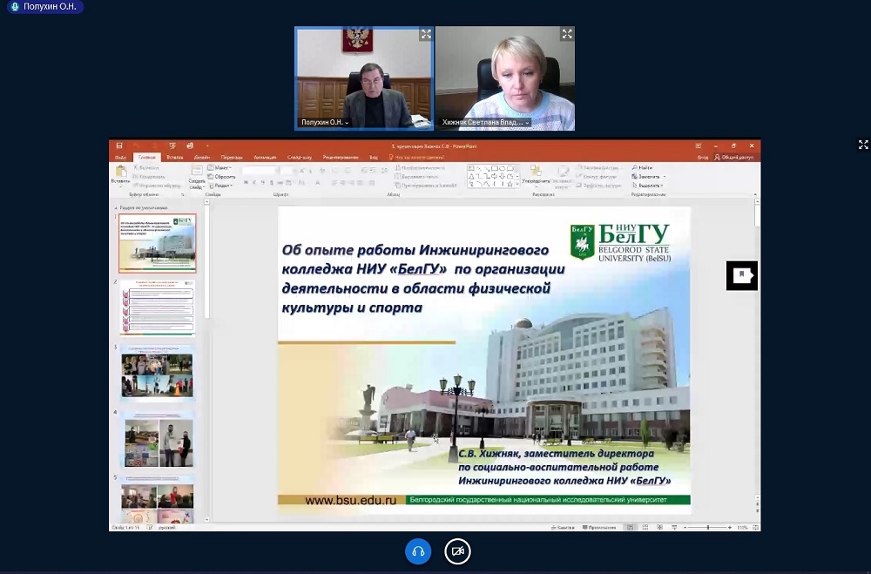Open the Хижняк Светлана video name dropdown

(527, 123)
